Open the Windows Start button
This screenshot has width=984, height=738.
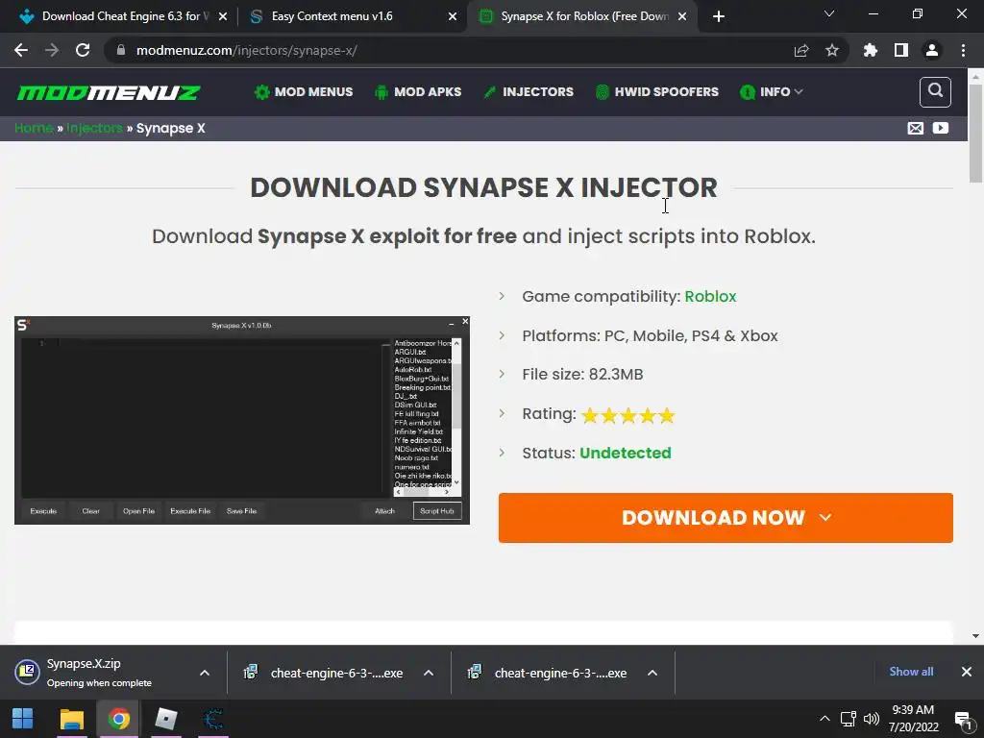23,719
